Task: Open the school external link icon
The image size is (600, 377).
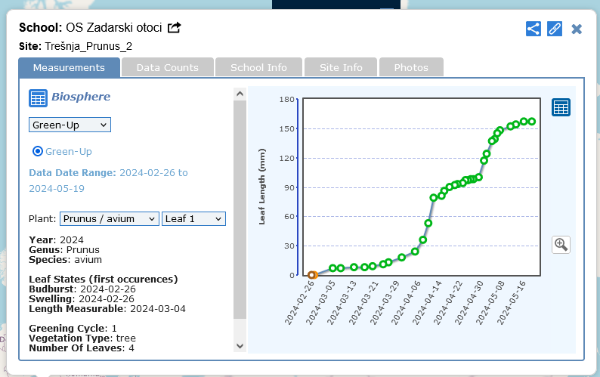Action: click(175, 28)
